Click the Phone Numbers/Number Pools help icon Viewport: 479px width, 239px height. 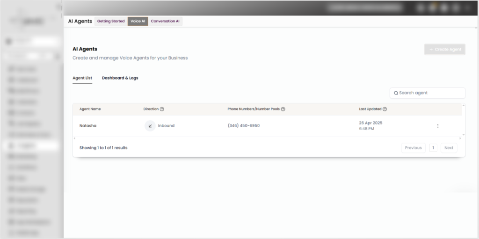(283, 109)
